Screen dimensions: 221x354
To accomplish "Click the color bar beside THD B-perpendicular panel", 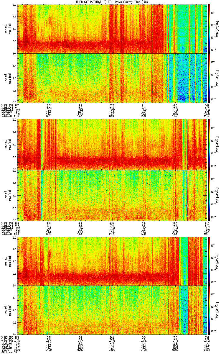I will [209, 144].
